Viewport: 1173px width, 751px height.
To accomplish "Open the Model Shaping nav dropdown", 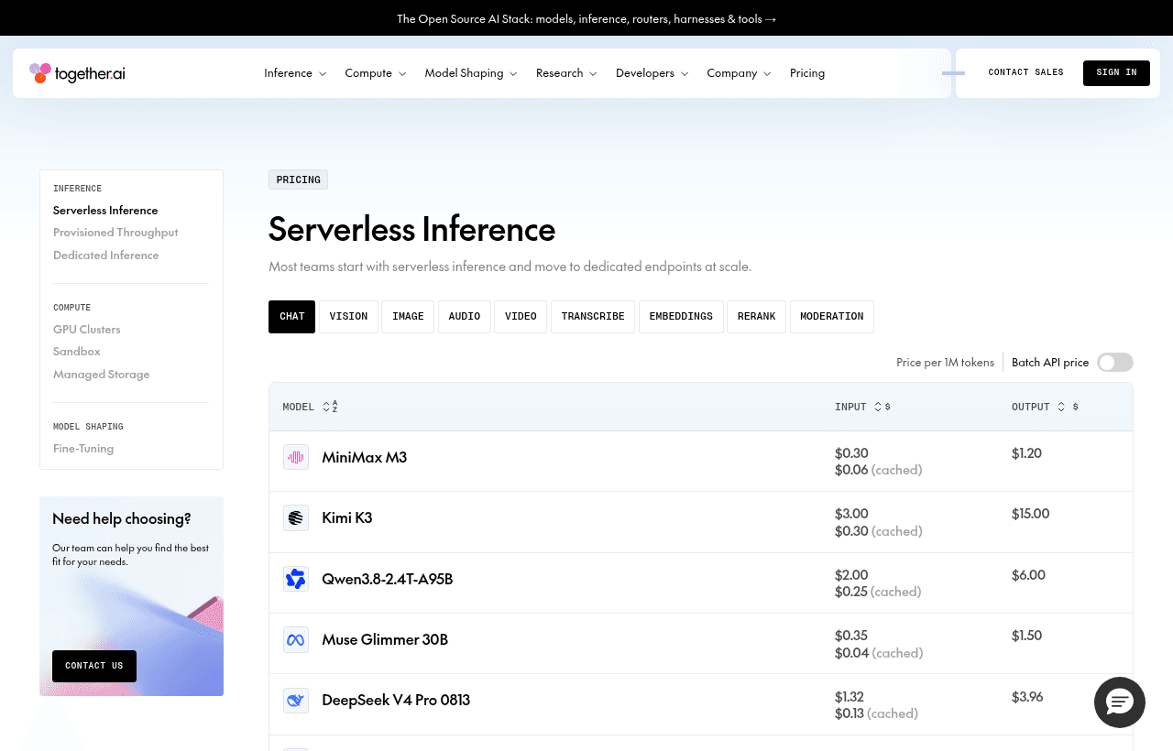I will [x=471, y=73].
